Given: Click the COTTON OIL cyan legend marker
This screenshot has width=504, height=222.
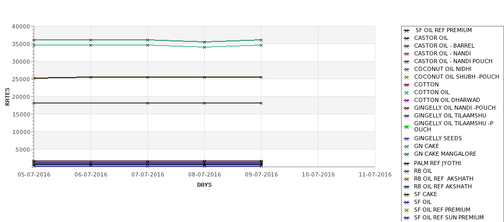Looking at the screenshot, I should 407,92.
